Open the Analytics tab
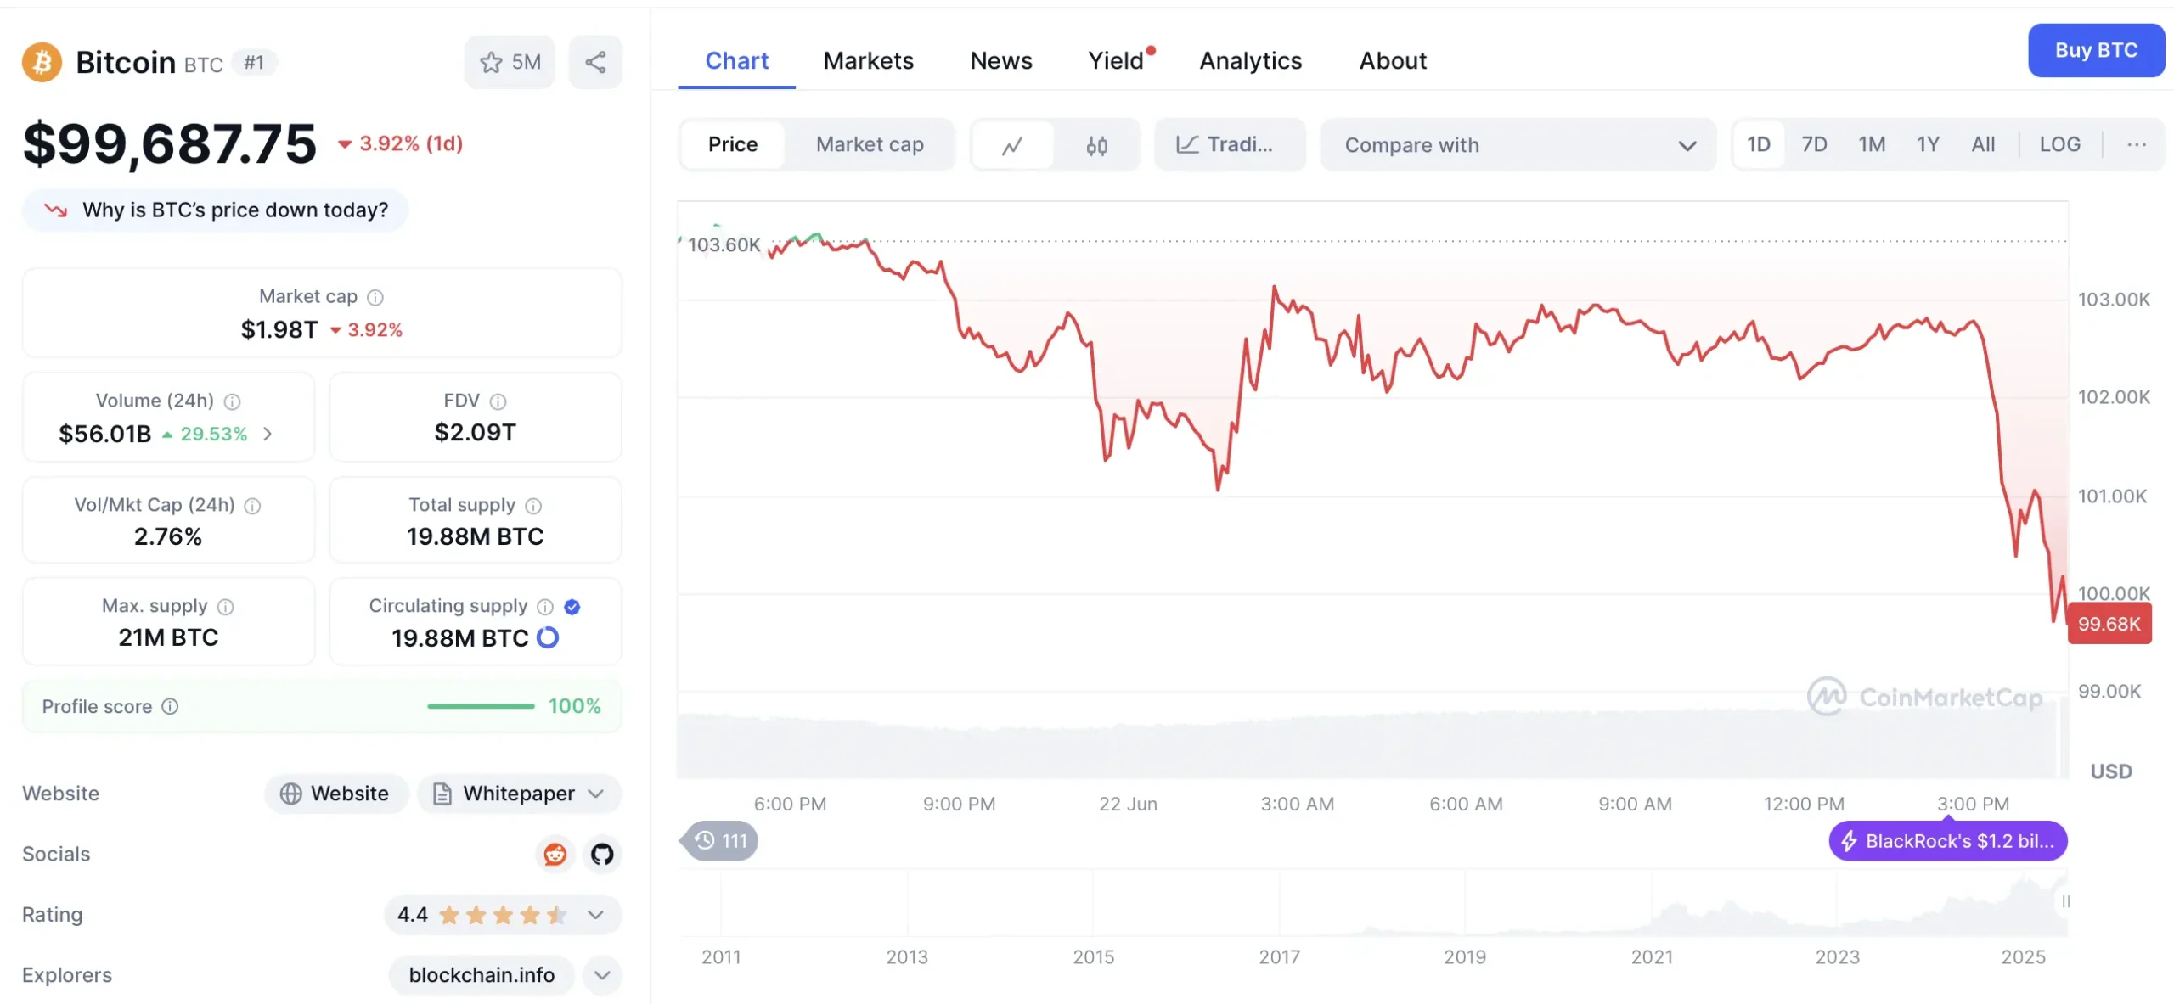This screenshot has width=2174, height=1004. point(1250,61)
